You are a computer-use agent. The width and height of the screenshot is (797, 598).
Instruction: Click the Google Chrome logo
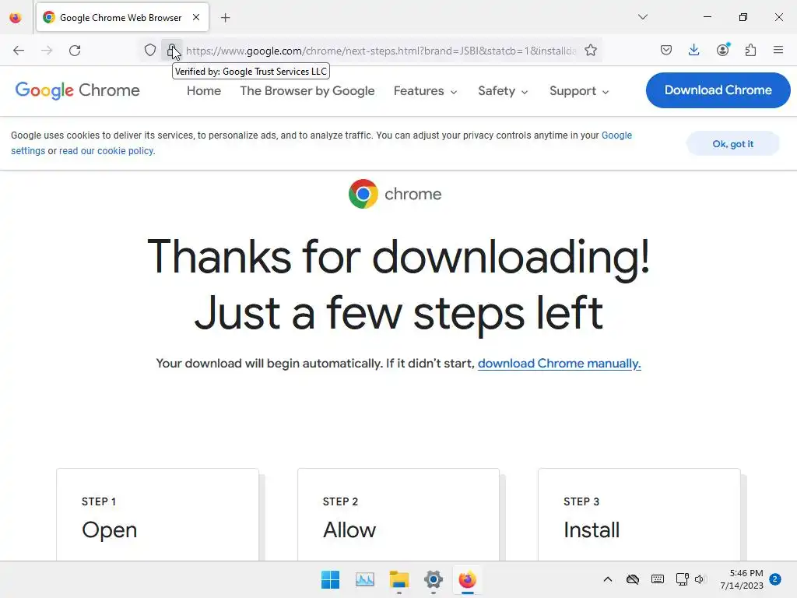[x=77, y=90]
